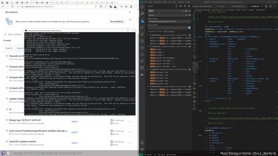Open the Accounts icon in VS Code activity bar

pos(142,143)
